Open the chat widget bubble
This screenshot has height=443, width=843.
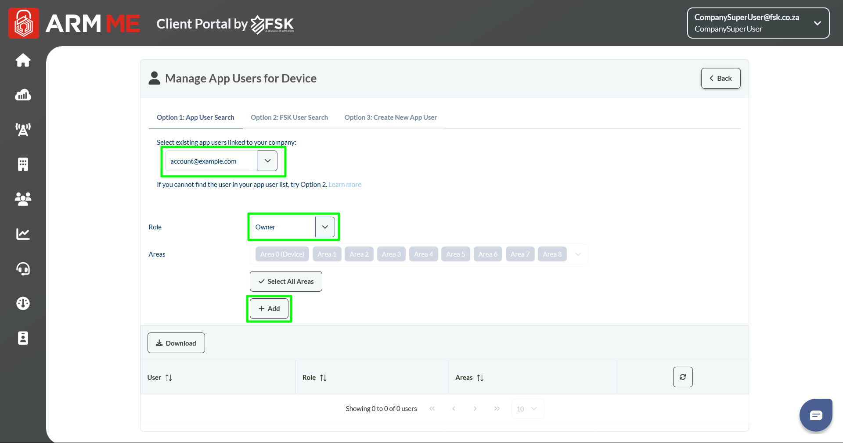coord(816,415)
